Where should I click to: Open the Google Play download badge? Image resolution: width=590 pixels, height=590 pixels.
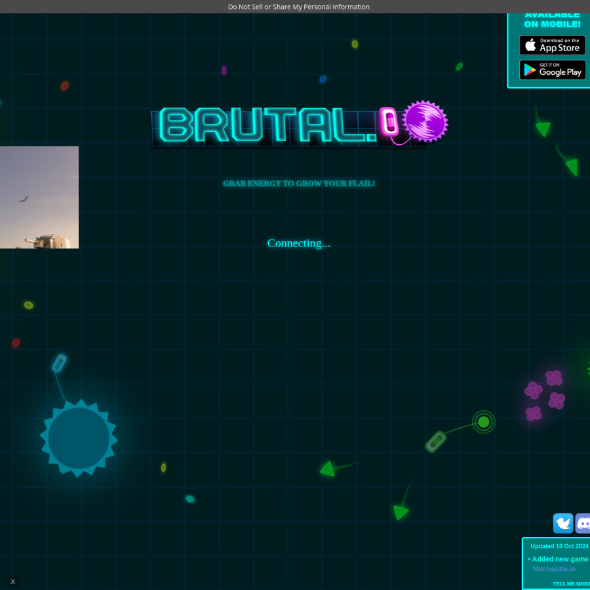tap(552, 70)
